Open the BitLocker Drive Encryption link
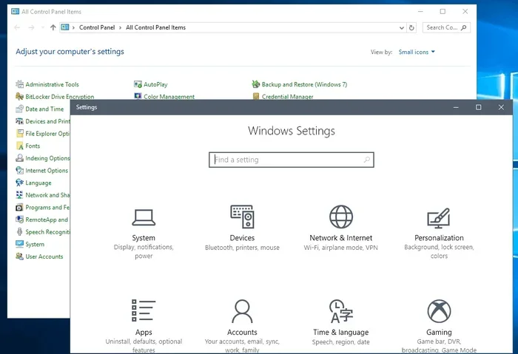This screenshot has height=354, width=518. click(60, 96)
